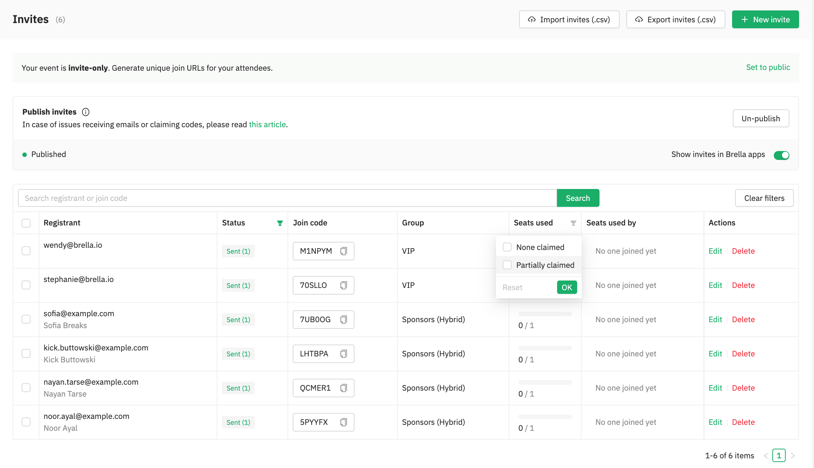Edit the Sofia Breaks invite
Screen dimensions: 814x468
(x=715, y=320)
